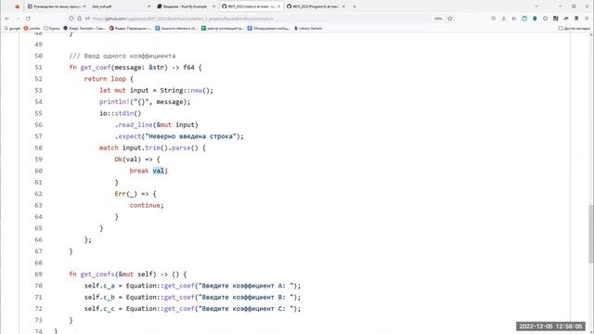
Task: Click line number 51
Action: [x=38, y=68]
